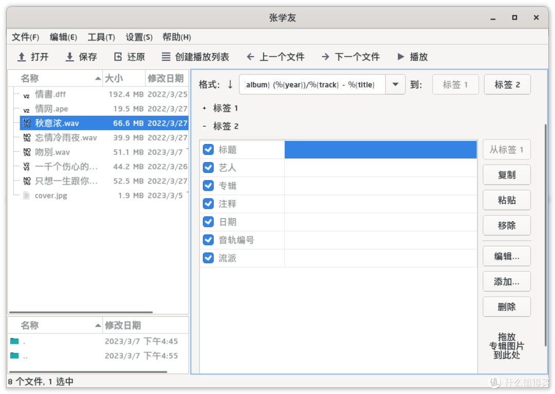Screen dimensions: 555x394
Task: Click NO TAG icon of 吻別.wav
Action: [27, 152]
